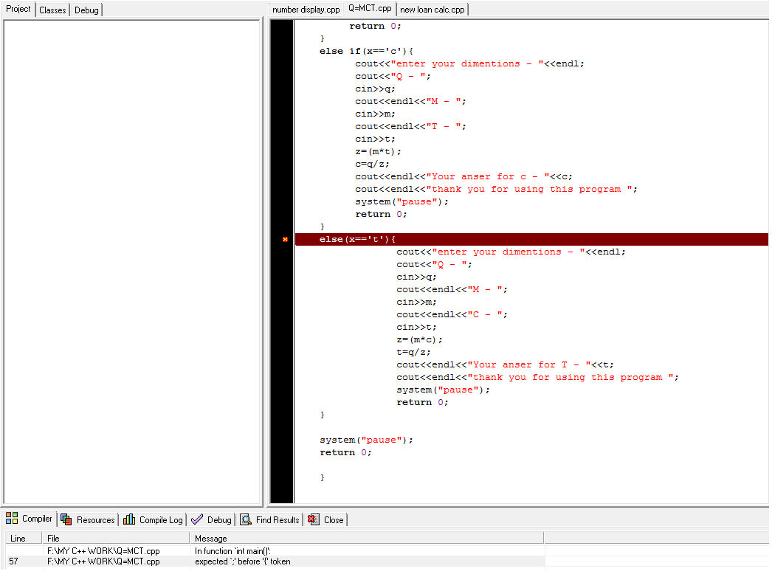
Task: Click the Resources tab icon
Action: [x=66, y=519]
